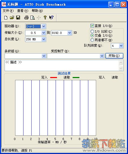
Task: Click the four-arrow move toolbar icon
Action: (x=39, y=18)
